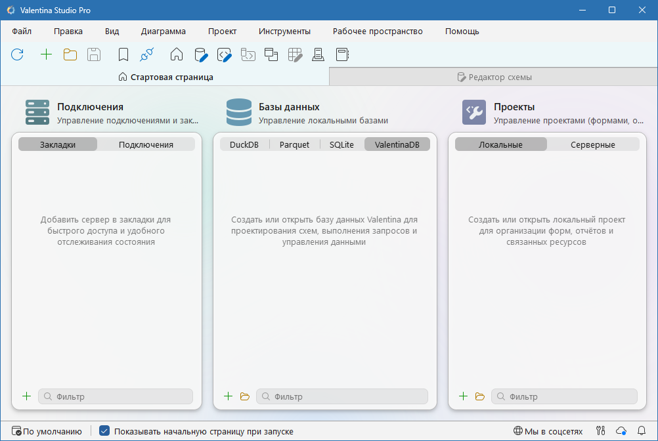Open Мы в соцсетях link
Screen dimensions: 658x441
548,431
